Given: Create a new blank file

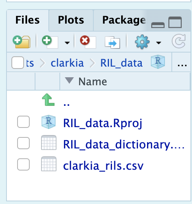Looking at the screenshot, I should click(50, 42).
